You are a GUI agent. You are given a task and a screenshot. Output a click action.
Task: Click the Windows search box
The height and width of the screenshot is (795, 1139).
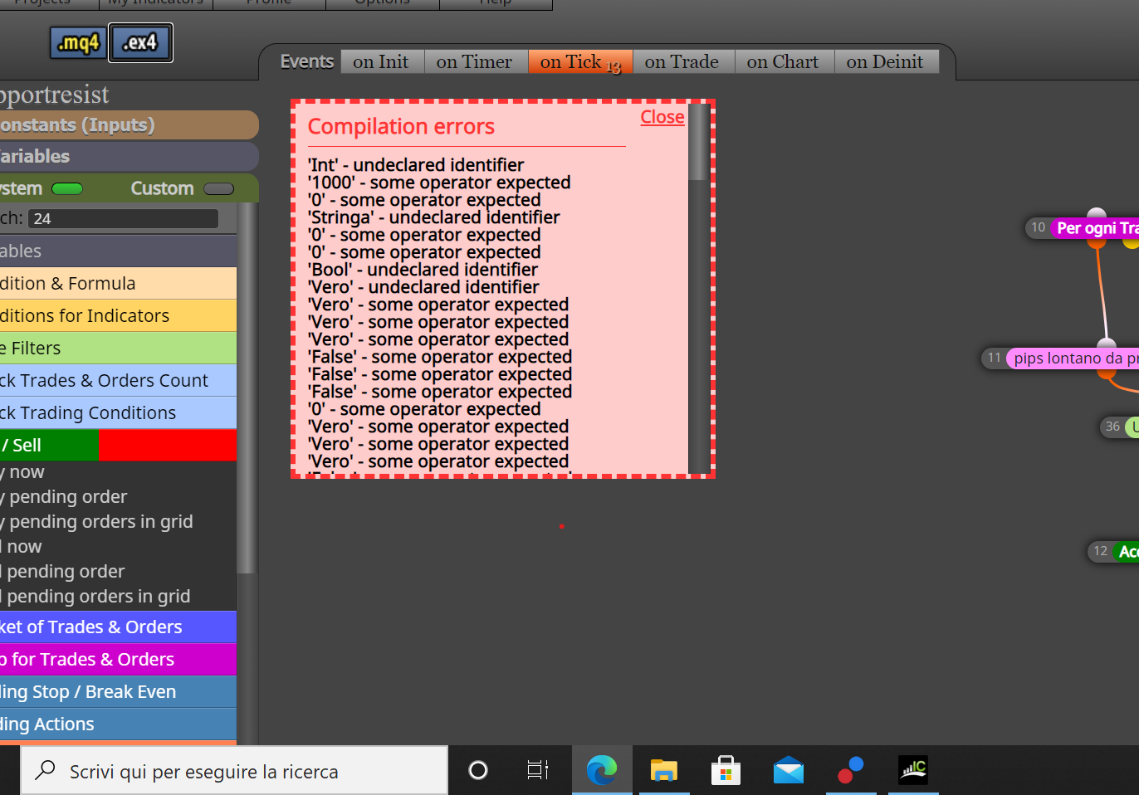pos(234,771)
